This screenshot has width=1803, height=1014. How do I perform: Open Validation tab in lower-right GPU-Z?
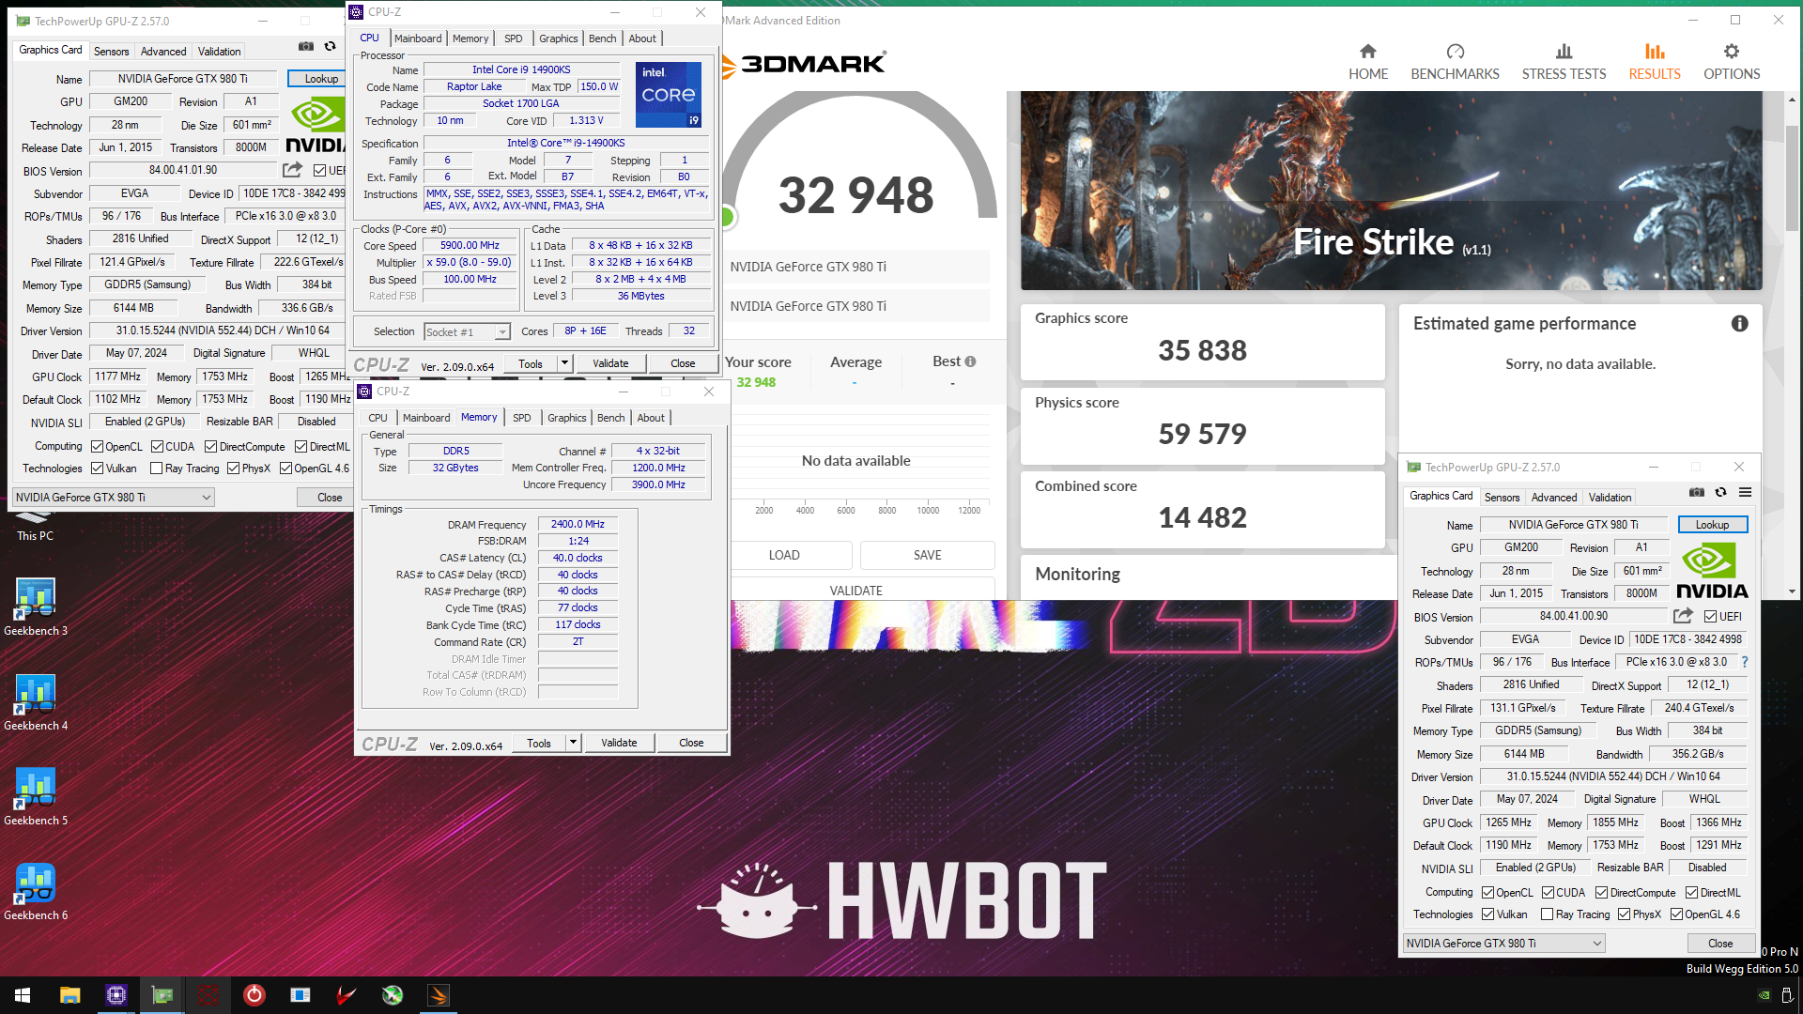(1610, 498)
